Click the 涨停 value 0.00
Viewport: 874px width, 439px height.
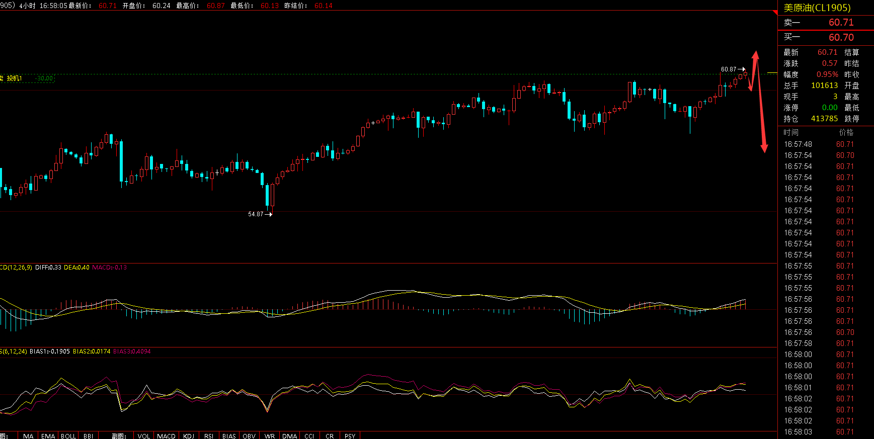830,108
